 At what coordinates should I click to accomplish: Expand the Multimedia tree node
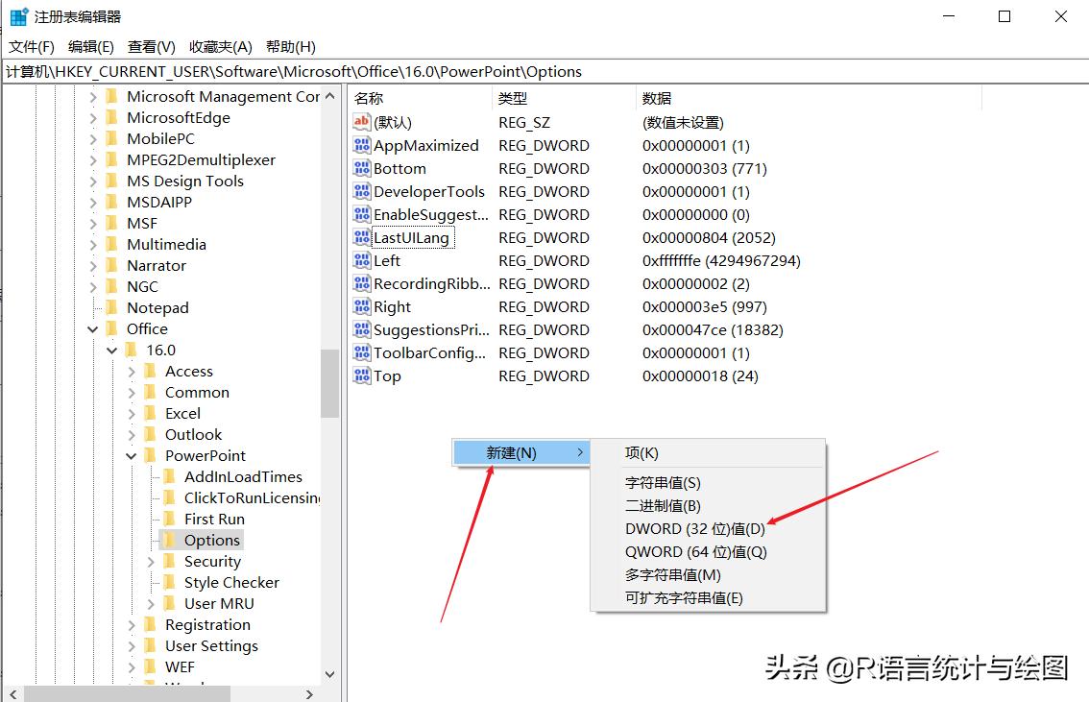click(93, 245)
